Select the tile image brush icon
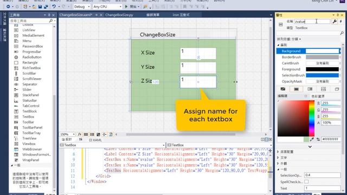 point(323,89)
